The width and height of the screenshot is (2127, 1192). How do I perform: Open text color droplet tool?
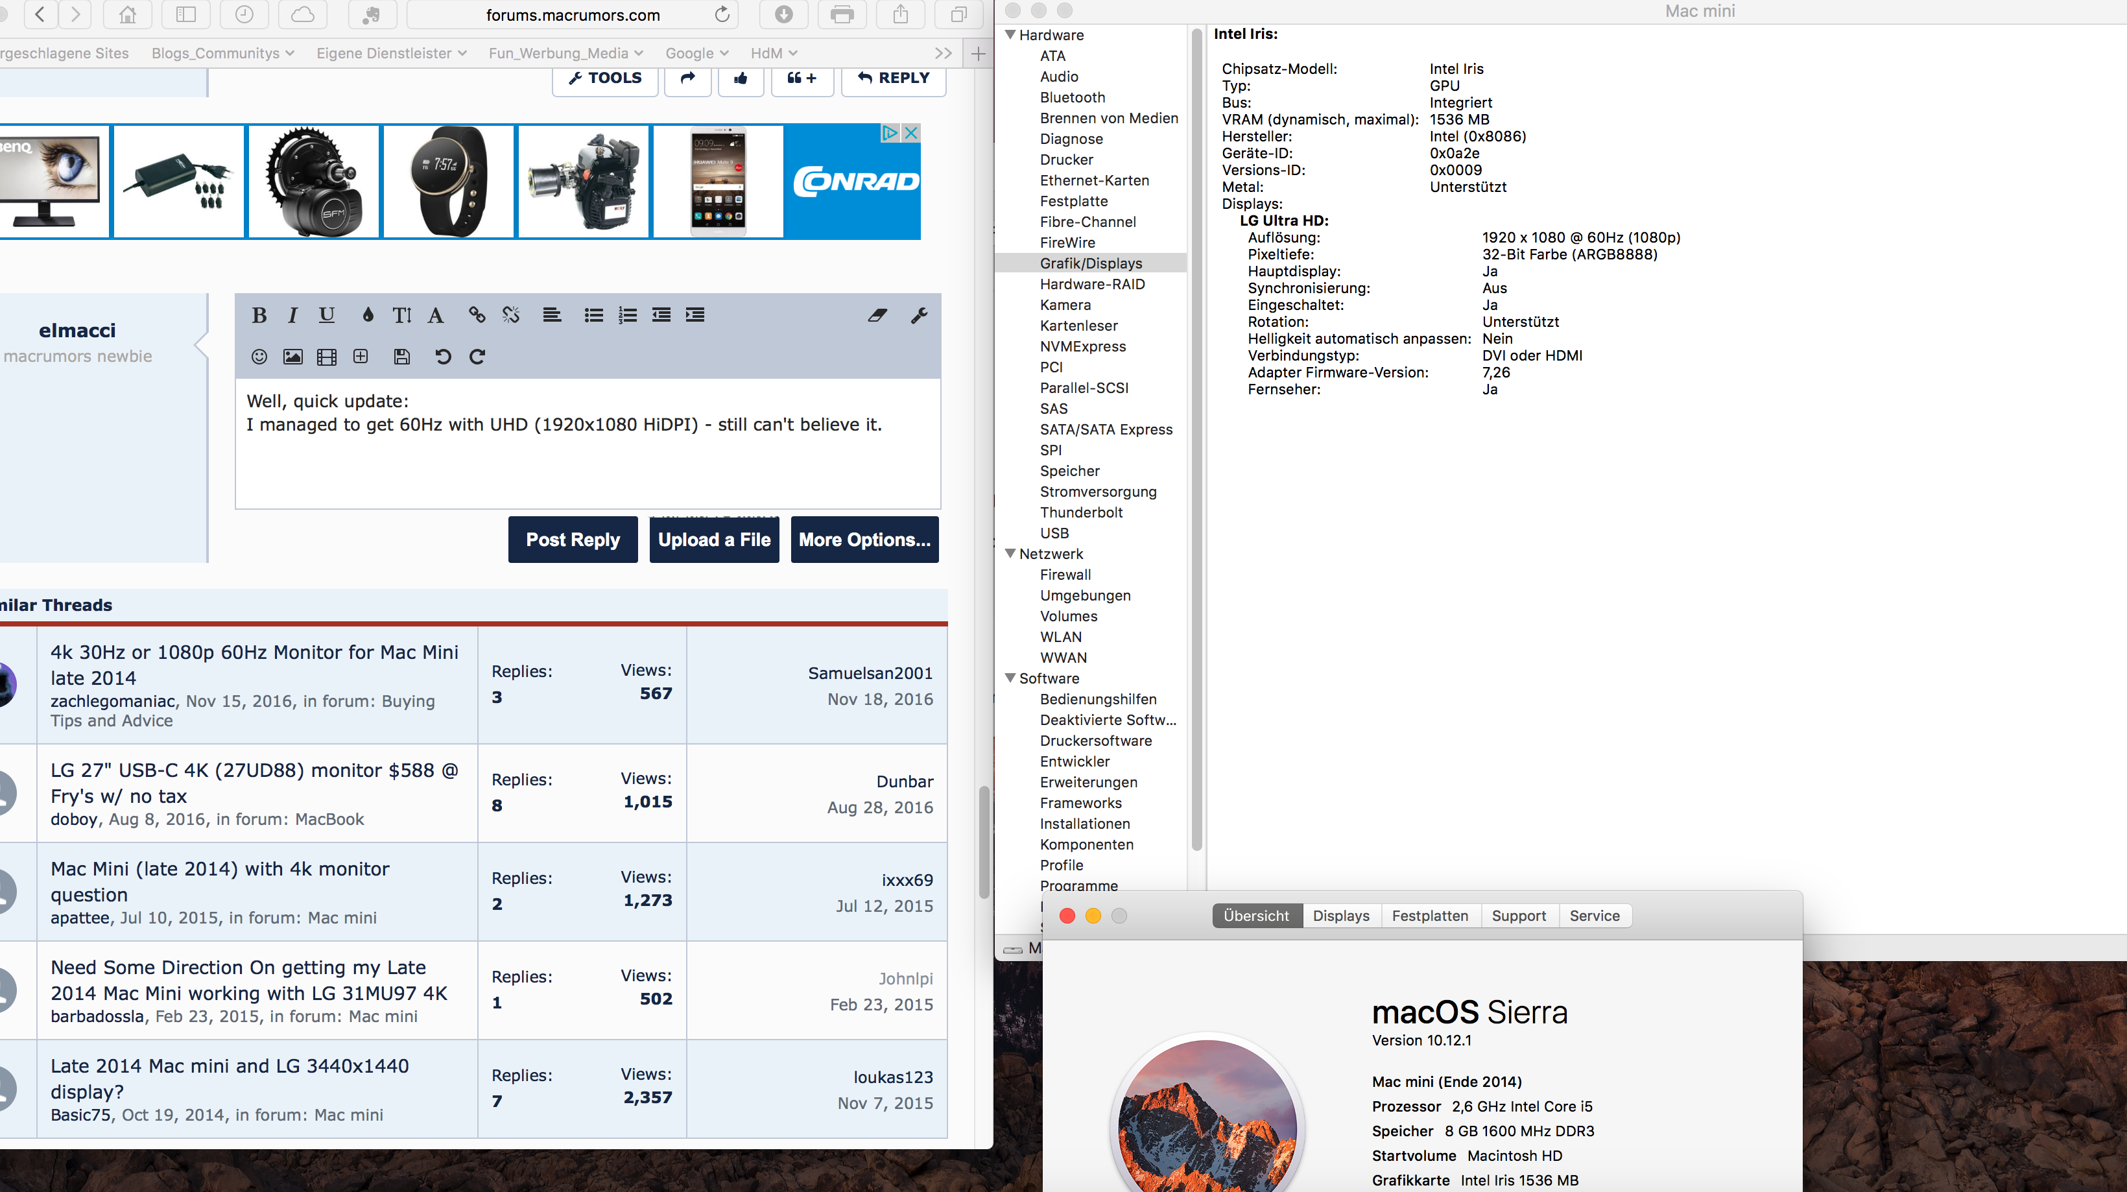pyautogui.click(x=368, y=315)
